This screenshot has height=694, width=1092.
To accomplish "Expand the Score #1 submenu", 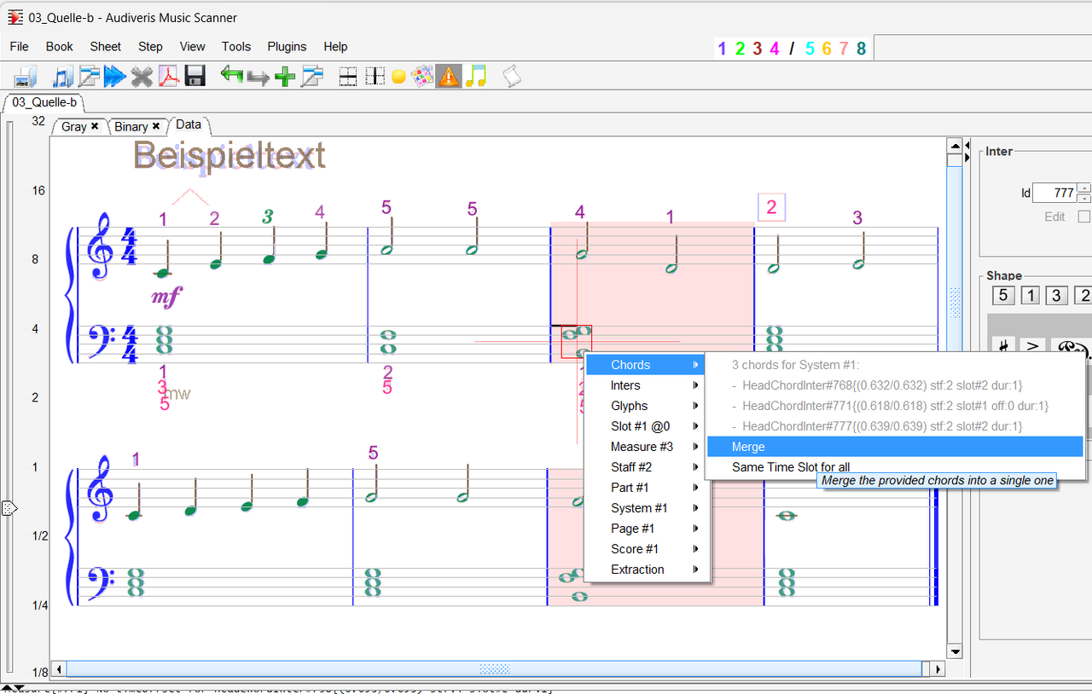I will [x=647, y=549].
